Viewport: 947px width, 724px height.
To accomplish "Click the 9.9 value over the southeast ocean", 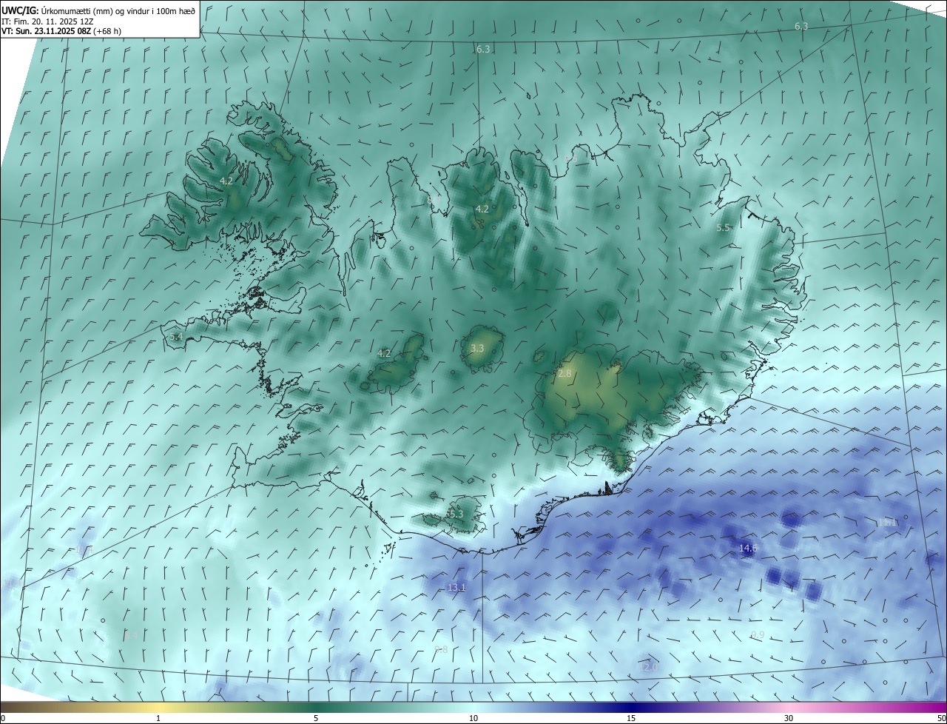I will click(x=758, y=636).
